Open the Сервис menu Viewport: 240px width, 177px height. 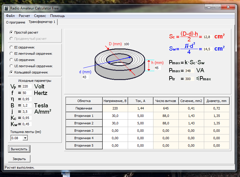[40, 16]
